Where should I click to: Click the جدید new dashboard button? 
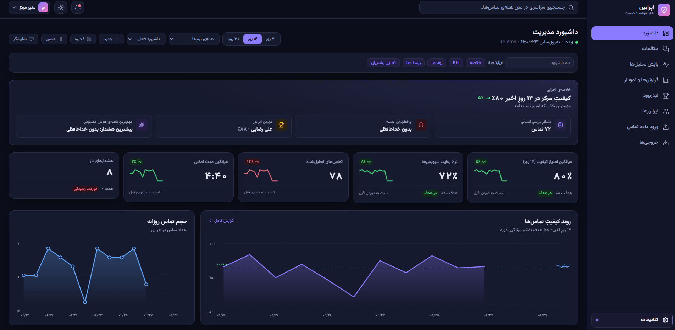point(111,39)
